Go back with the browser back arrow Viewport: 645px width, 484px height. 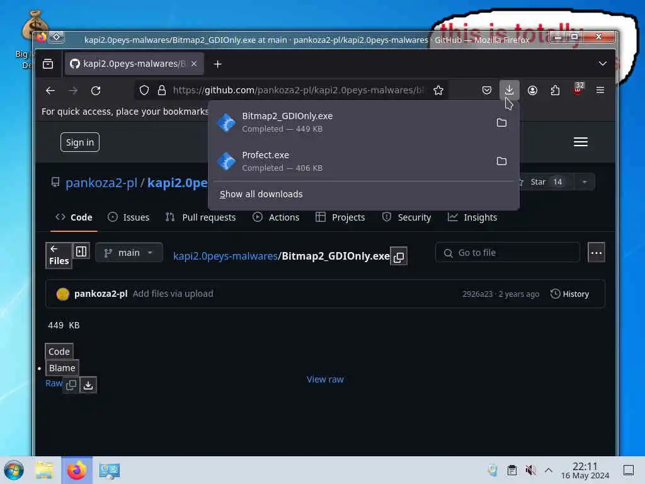(50, 91)
